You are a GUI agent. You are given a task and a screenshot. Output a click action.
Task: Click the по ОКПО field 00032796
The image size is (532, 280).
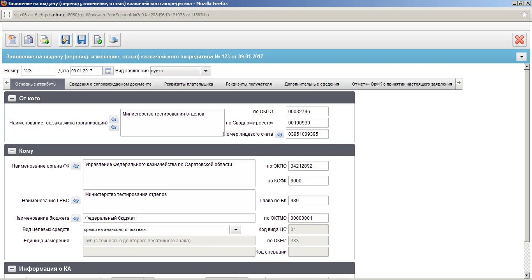(x=307, y=112)
